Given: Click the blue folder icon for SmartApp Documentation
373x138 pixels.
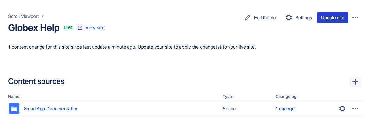Looking at the screenshot, I should click(14, 109).
